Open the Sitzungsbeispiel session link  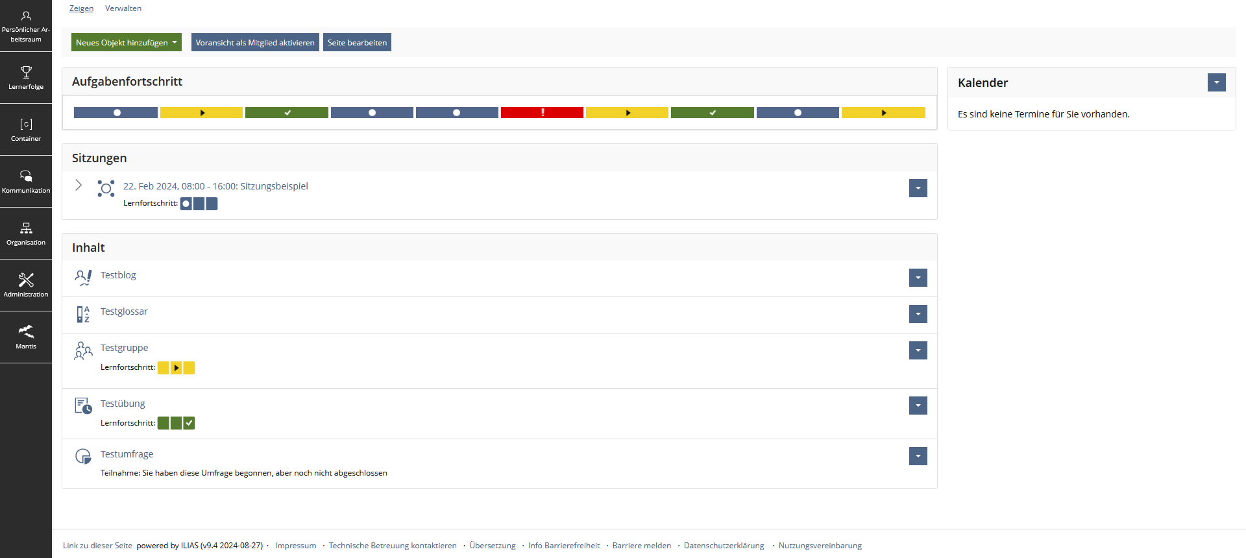(x=215, y=186)
